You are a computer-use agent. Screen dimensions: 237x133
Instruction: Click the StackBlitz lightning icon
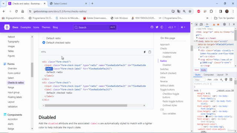(145, 52)
